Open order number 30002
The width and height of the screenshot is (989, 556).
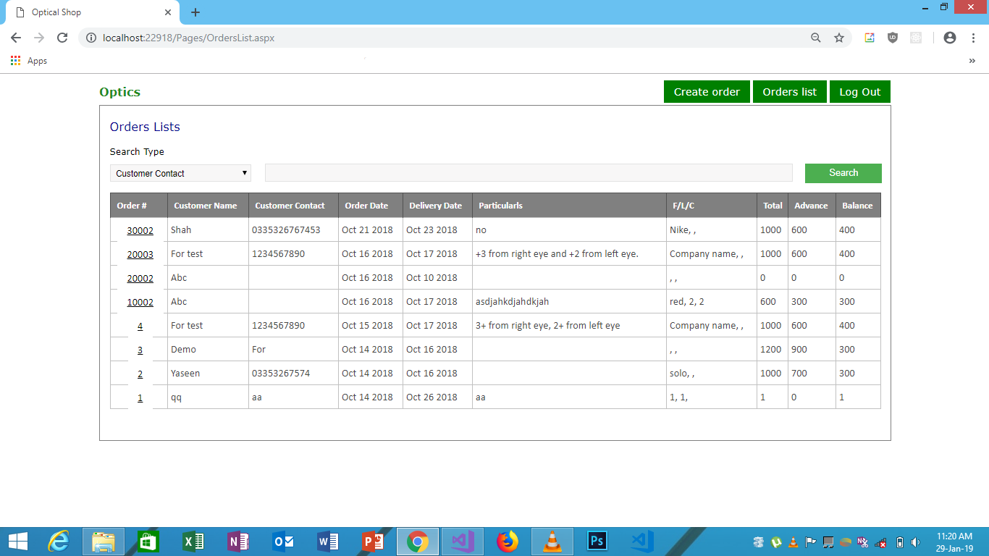point(140,230)
